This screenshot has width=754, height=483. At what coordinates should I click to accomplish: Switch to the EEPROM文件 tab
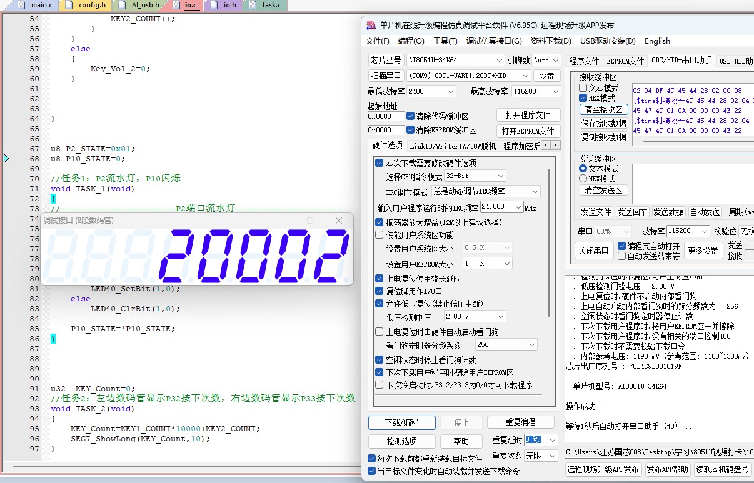(x=625, y=61)
